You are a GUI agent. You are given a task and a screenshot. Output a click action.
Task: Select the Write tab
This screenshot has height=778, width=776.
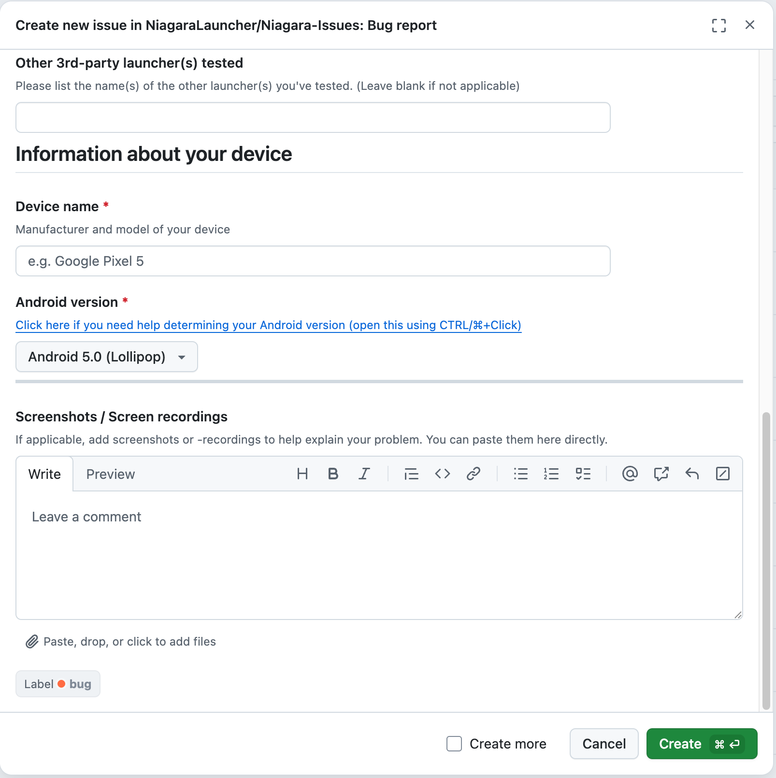coord(44,474)
